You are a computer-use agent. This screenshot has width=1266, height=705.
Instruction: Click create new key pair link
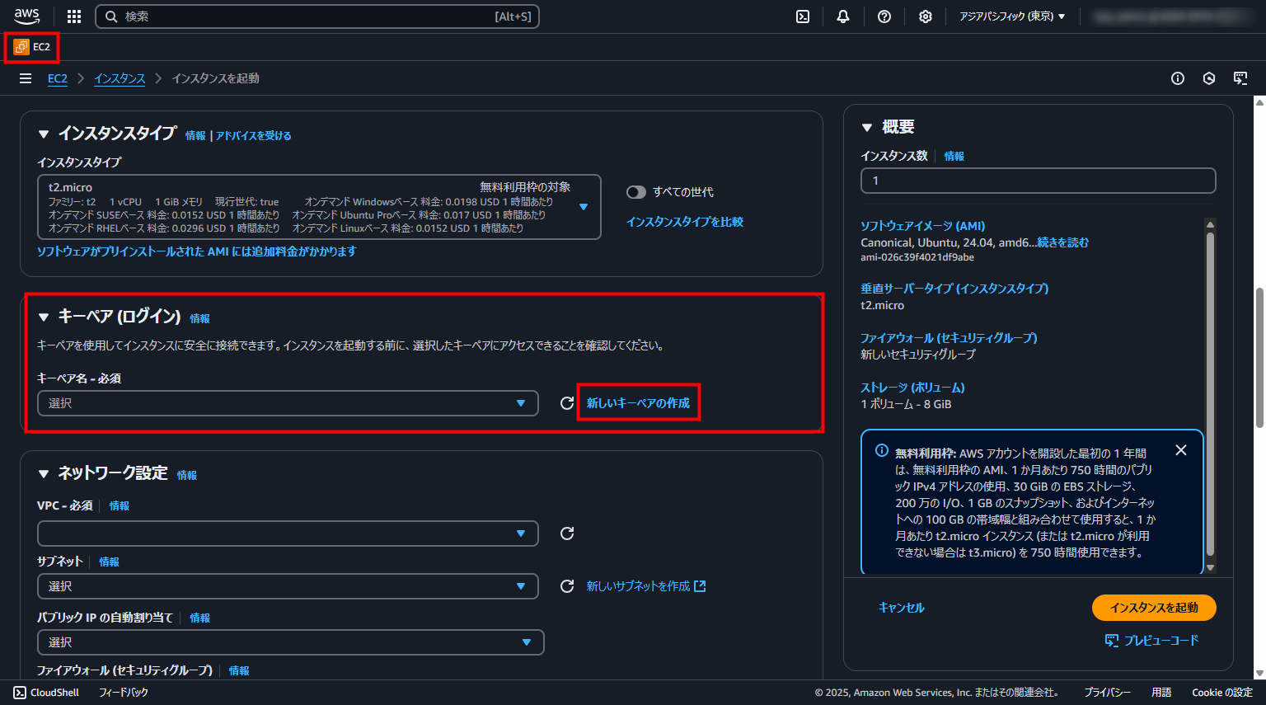638,403
